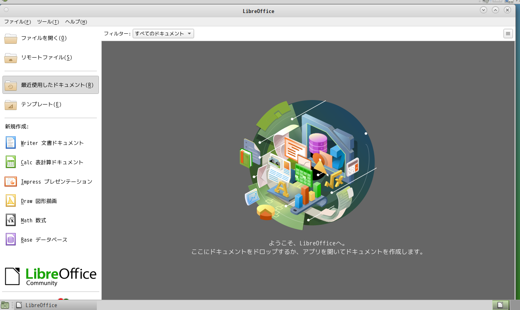Click the ファイルを開く folder icon
This screenshot has width=520, height=310.
11,38
